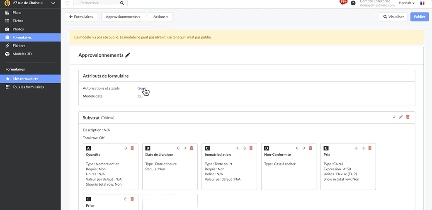Screen dimensions: 432x210
Task: Click the pencil icon beside Approvsionnements title
Action: pos(128,55)
